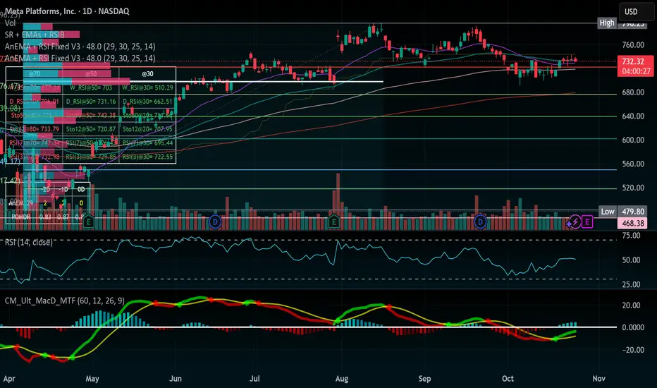Viewport: 657px width, 388px height.
Task: Click the W_RSI@50= 703 table cell
Action: pos(91,87)
